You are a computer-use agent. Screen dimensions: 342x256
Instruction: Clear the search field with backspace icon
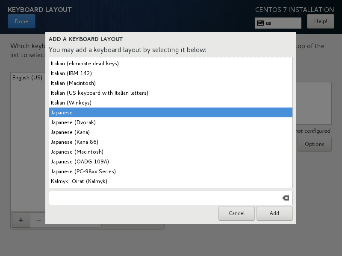286,198
